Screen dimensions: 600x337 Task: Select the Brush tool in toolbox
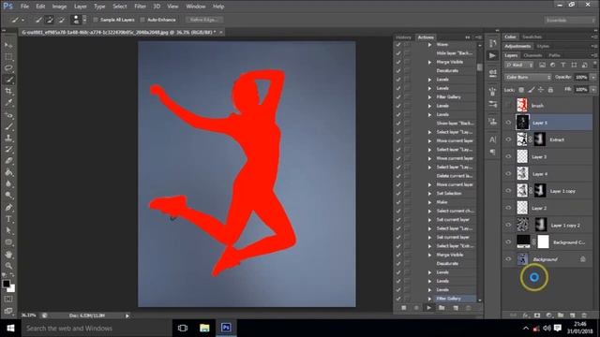pyautogui.click(x=8, y=126)
